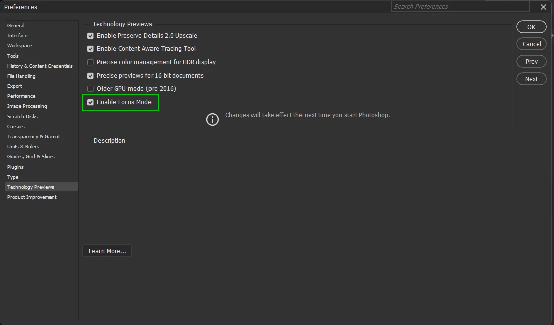Select the Cursors category

[41, 126]
